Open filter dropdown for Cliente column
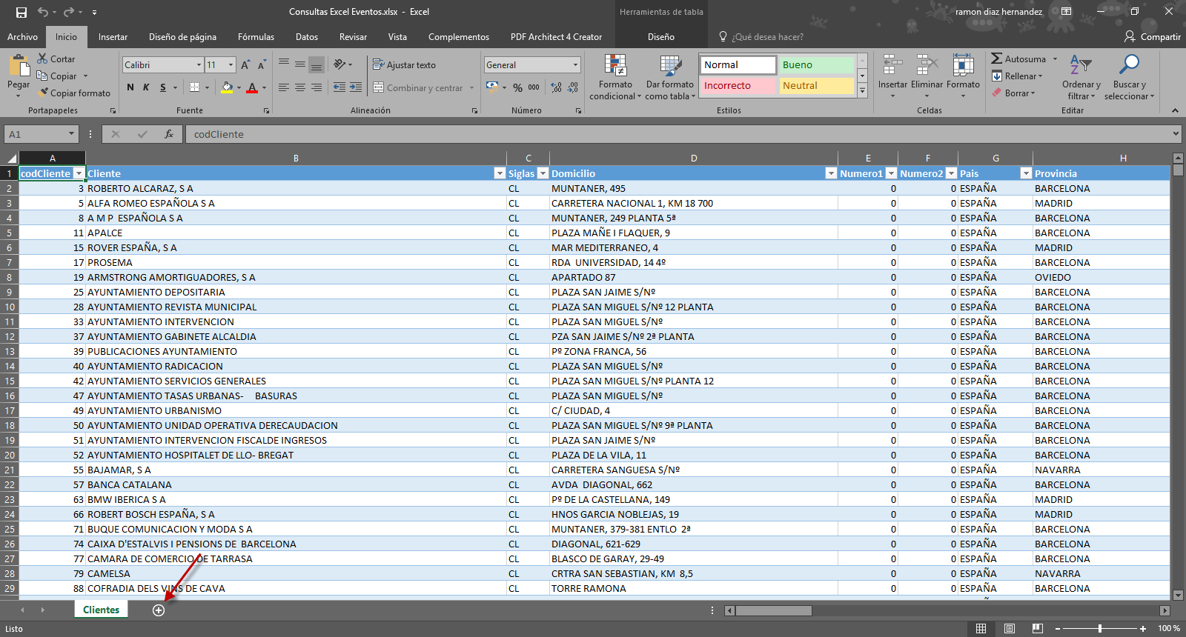 pyautogui.click(x=500, y=173)
